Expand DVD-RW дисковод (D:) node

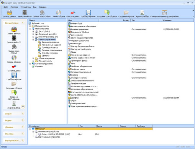[33, 37]
